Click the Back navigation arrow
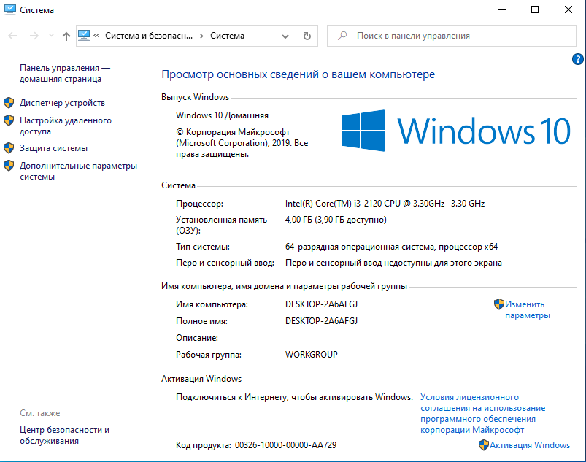This screenshot has width=586, height=462. (x=12, y=36)
